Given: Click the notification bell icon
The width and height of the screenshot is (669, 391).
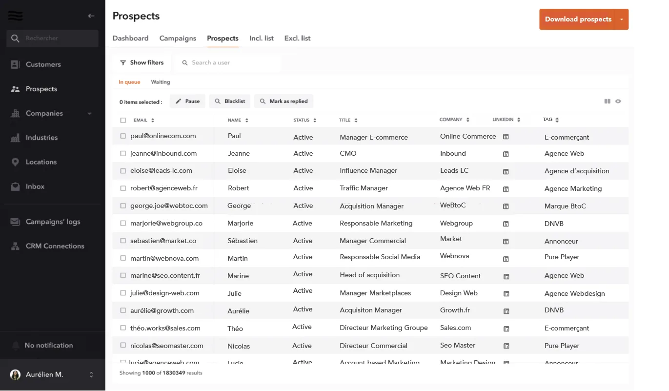Looking at the screenshot, I should [15, 345].
